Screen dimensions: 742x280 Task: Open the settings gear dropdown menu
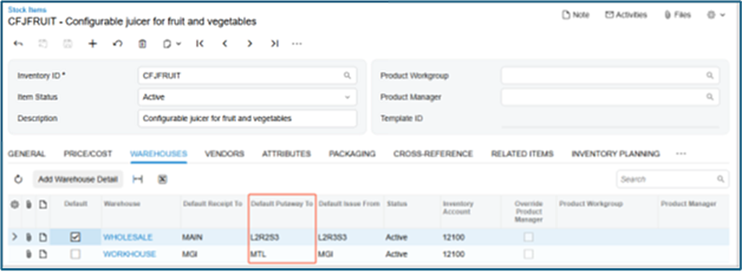715,15
